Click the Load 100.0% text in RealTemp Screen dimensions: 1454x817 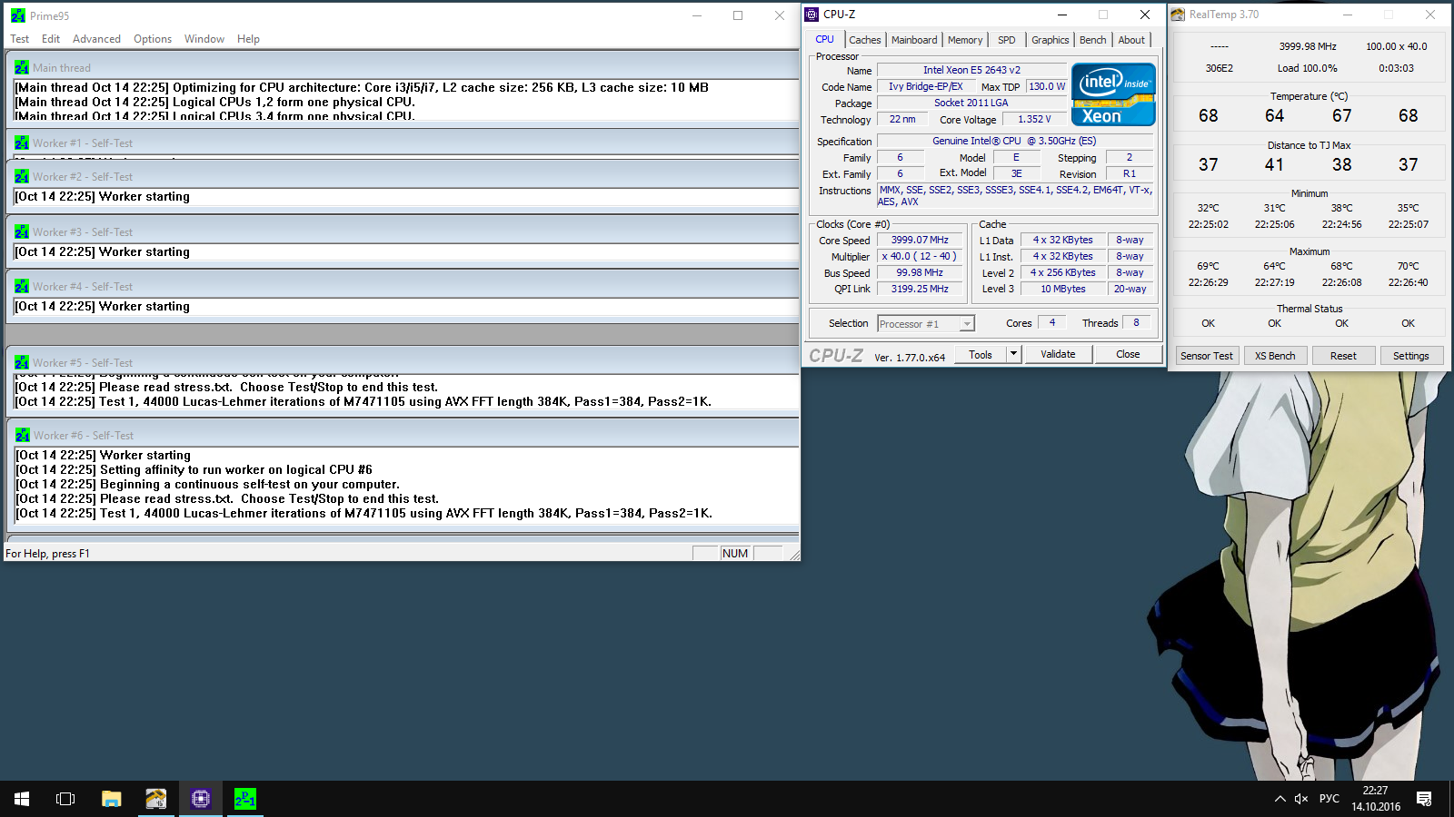1307,68
